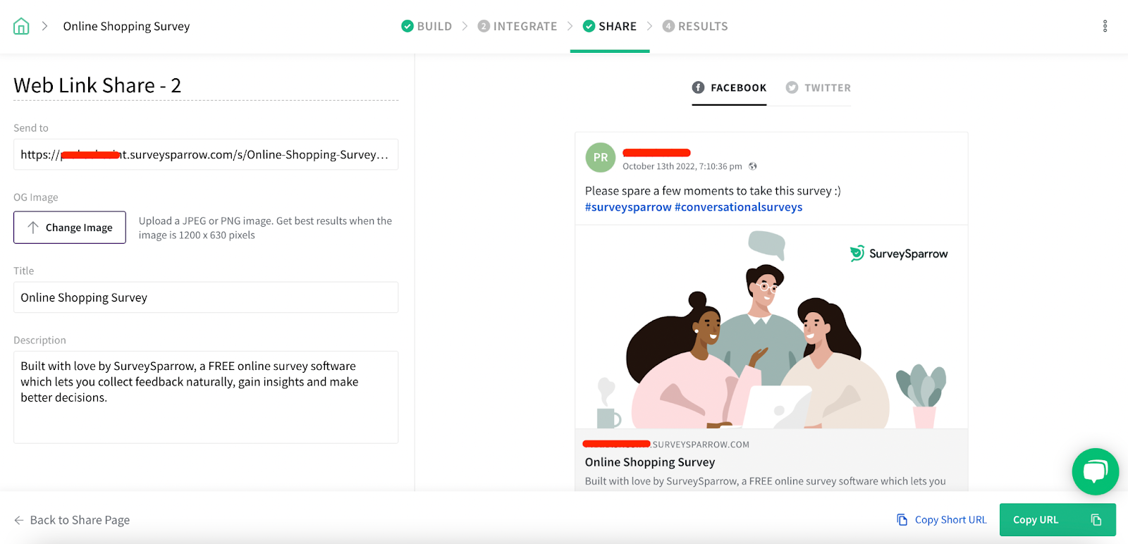Click the Facebook logo icon in preview tabs
The width and height of the screenshot is (1128, 544).
coord(698,87)
